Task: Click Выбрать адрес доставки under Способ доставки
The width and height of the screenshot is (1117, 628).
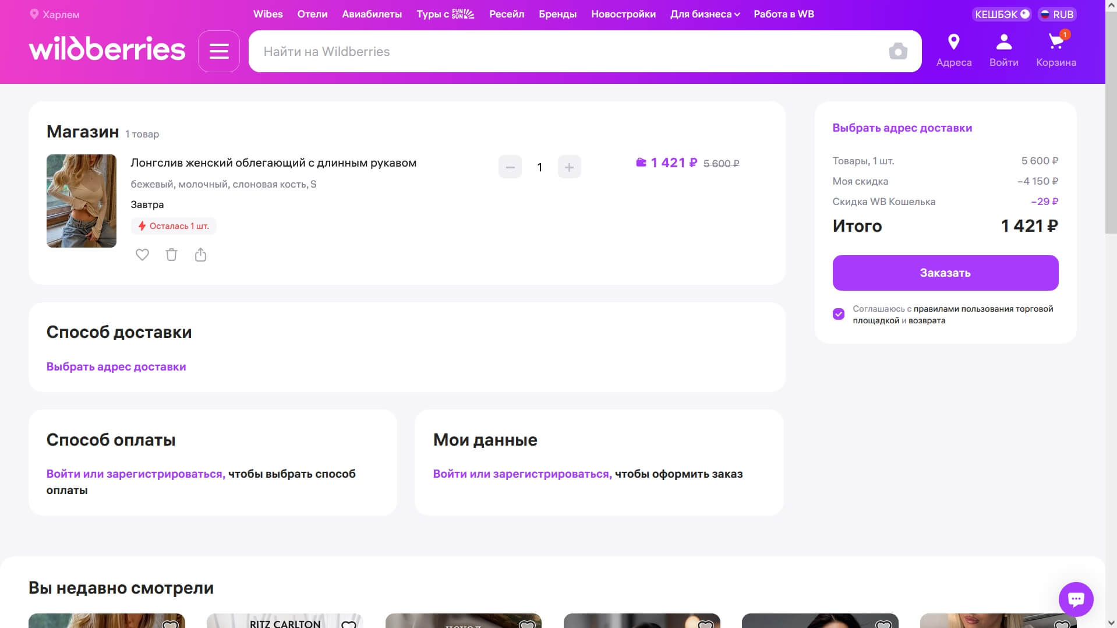Action: pyautogui.click(x=116, y=366)
